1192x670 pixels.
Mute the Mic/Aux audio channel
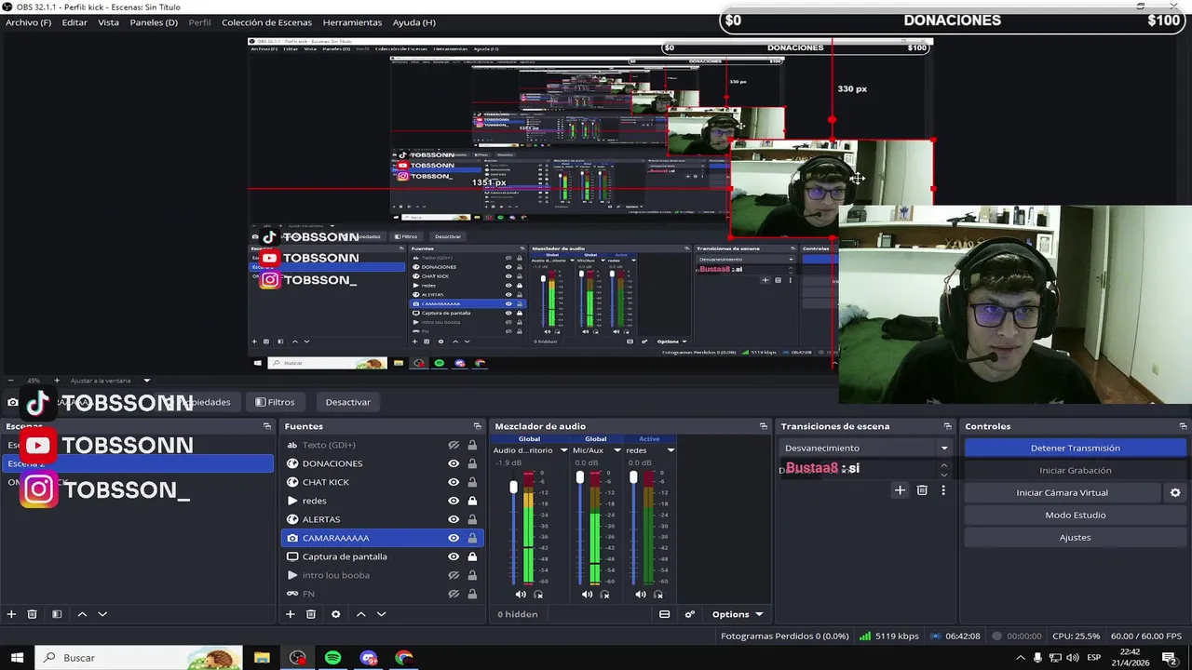(587, 595)
